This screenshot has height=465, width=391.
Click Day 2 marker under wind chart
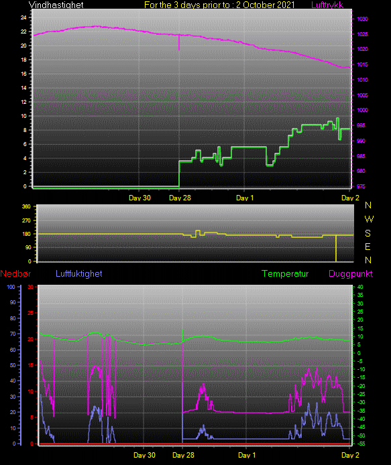pyautogui.click(x=350, y=198)
